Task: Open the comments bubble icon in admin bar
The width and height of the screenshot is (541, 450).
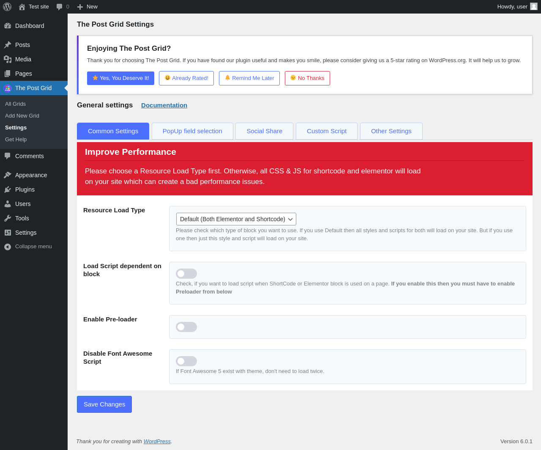Action: [60, 7]
